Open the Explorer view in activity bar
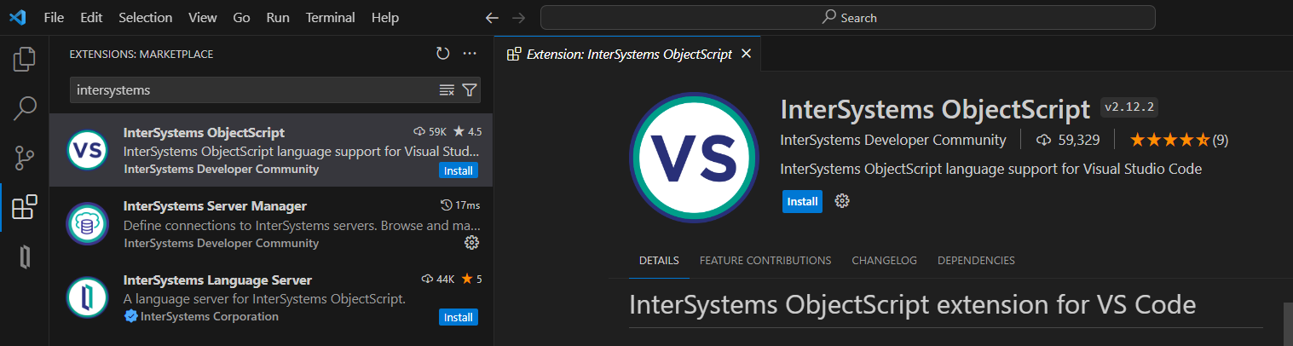Viewport: 1293px width, 346px height. click(25, 59)
